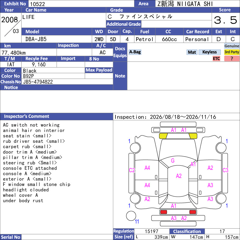Click the regulation value 15197
The height and width of the screenshot is (240, 240).
(x=151, y=231)
